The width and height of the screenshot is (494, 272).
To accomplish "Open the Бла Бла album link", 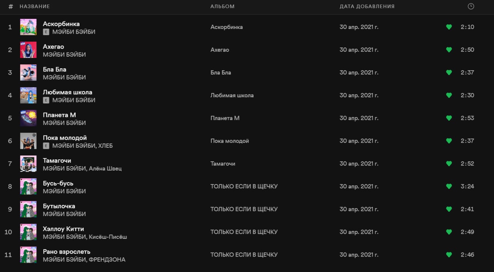I will 221,73.
